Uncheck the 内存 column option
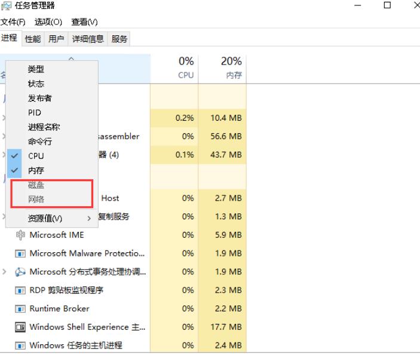The width and height of the screenshot is (420, 355). (x=14, y=170)
